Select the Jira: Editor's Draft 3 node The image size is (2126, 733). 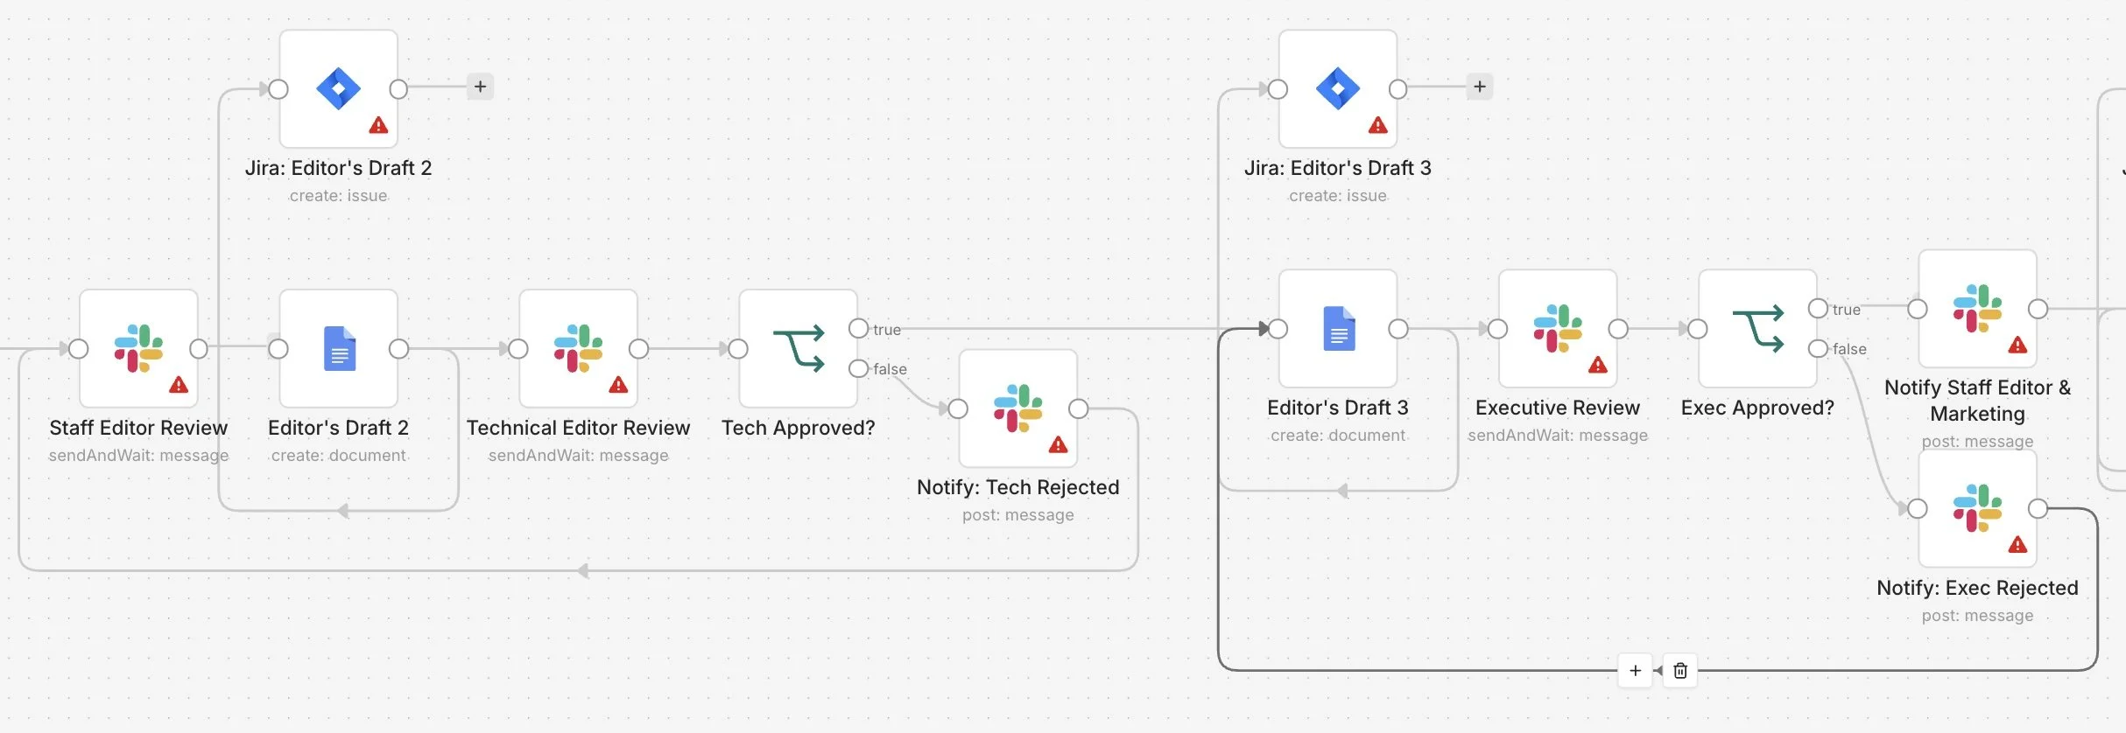point(1338,88)
